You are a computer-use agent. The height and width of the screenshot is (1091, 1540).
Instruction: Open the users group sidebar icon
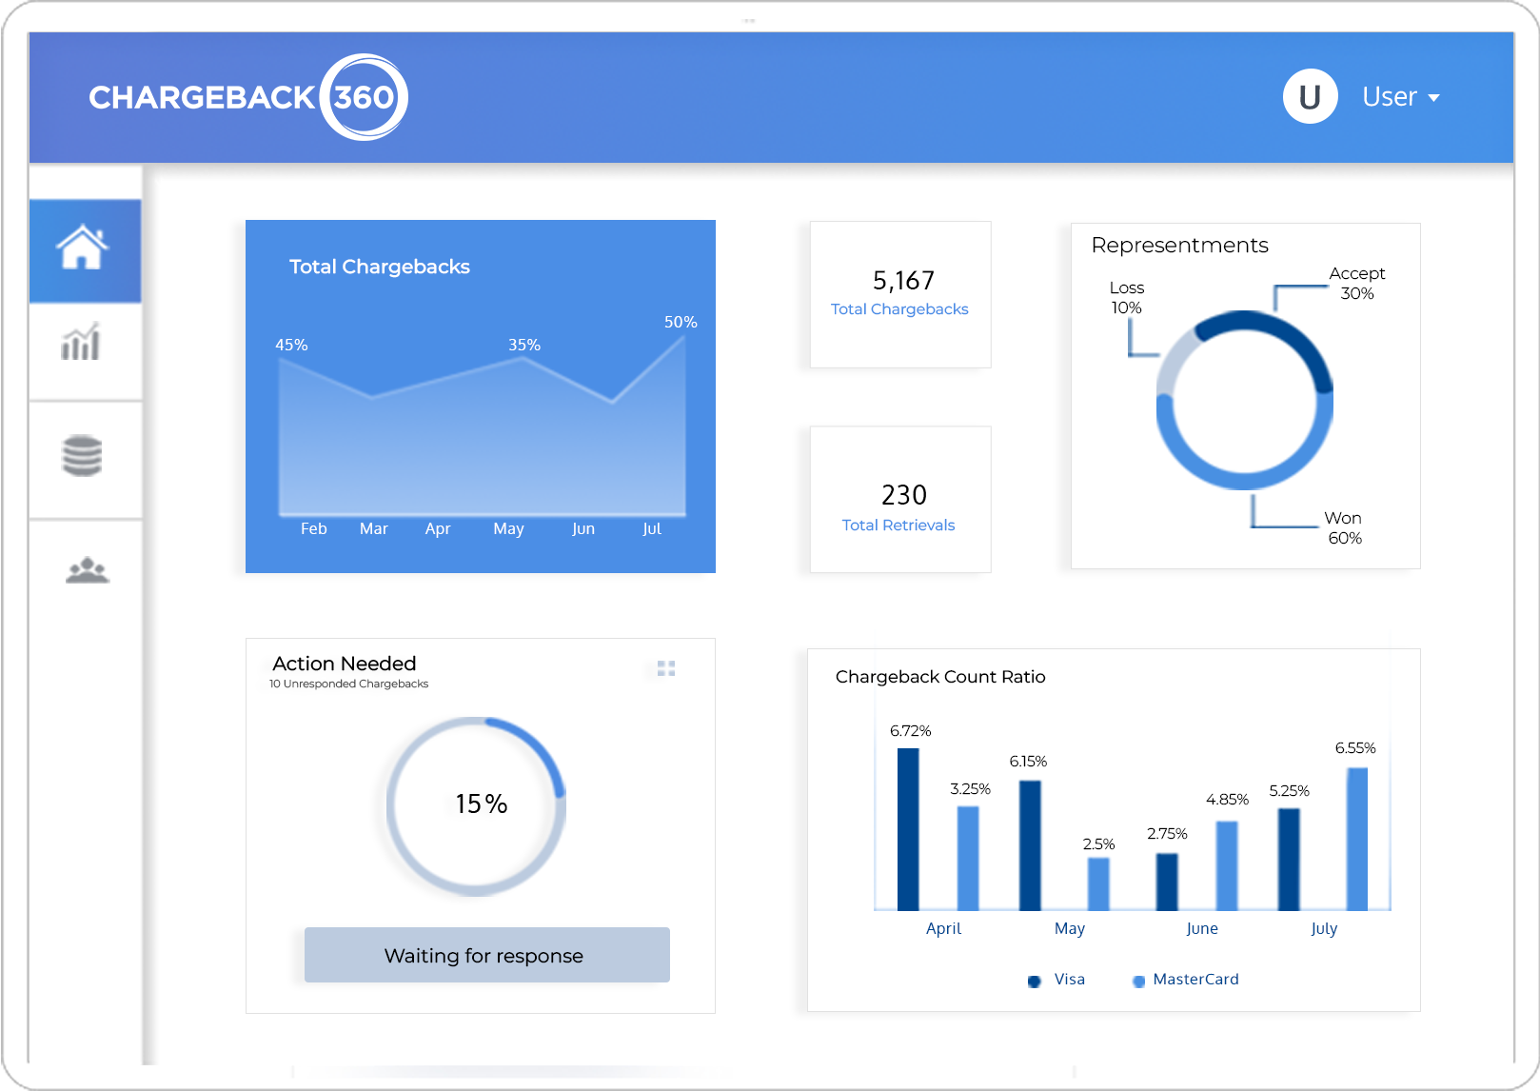click(87, 570)
